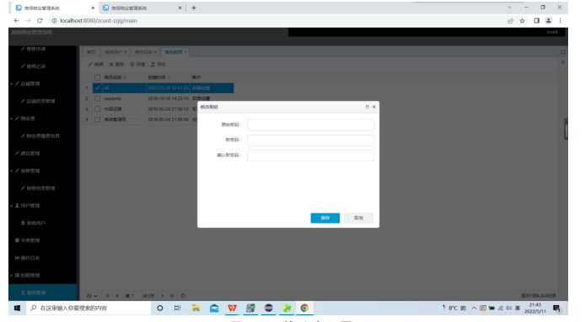This screenshot has width=585, height=322.
Task: Check the checkbox for role readonly
Action: click(98, 98)
